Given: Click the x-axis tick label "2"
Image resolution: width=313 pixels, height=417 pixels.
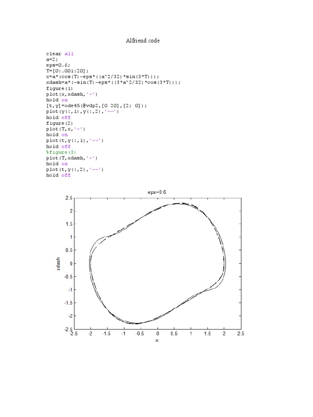Looking at the screenshot, I should coord(224,334).
